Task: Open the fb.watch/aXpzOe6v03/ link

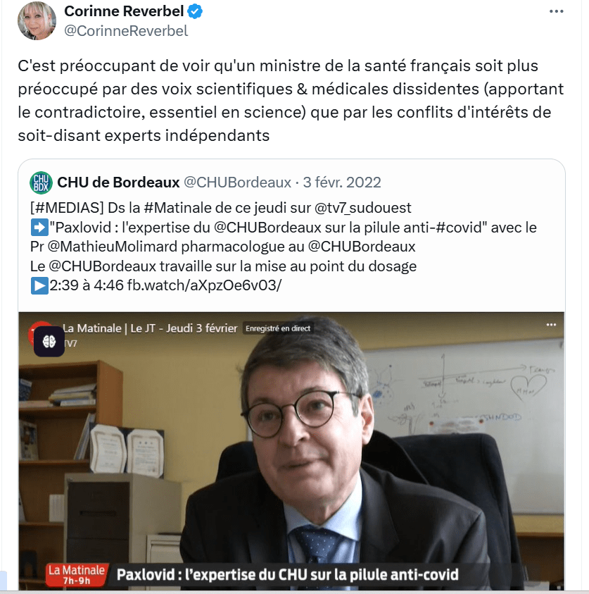Action: coord(204,285)
